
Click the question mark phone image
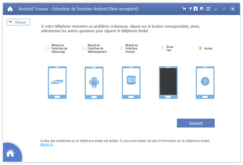click(x=205, y=81)
